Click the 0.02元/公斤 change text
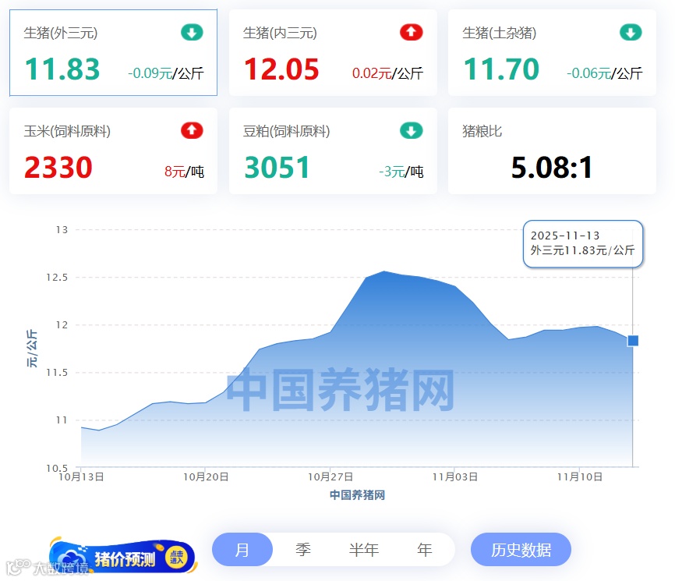 [x=388, y=73]
